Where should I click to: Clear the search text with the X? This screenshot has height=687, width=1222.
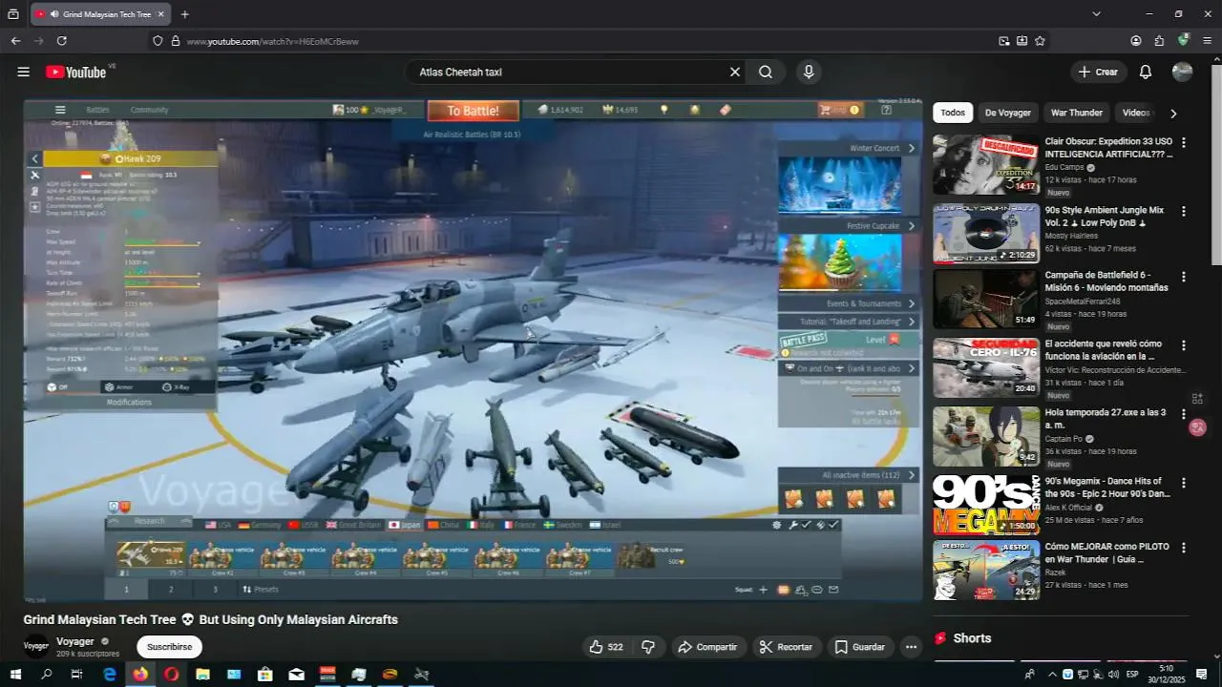tap(735, 72)
